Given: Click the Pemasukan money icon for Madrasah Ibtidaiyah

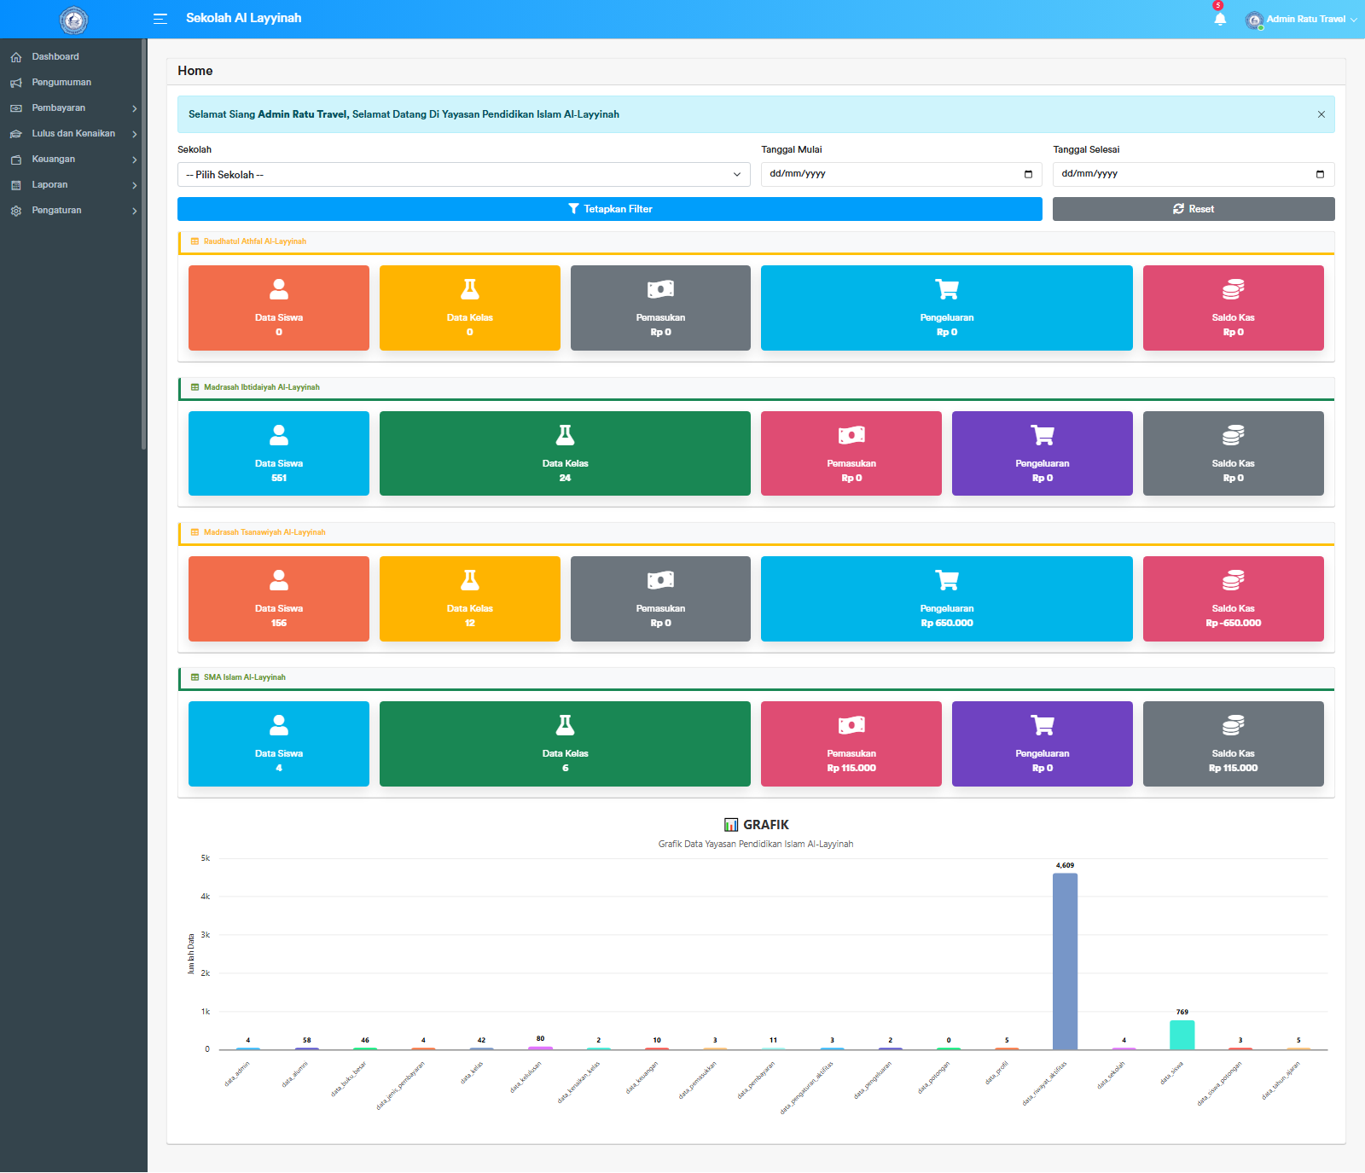Looking at the screenshot, I should tap(851, 435).
